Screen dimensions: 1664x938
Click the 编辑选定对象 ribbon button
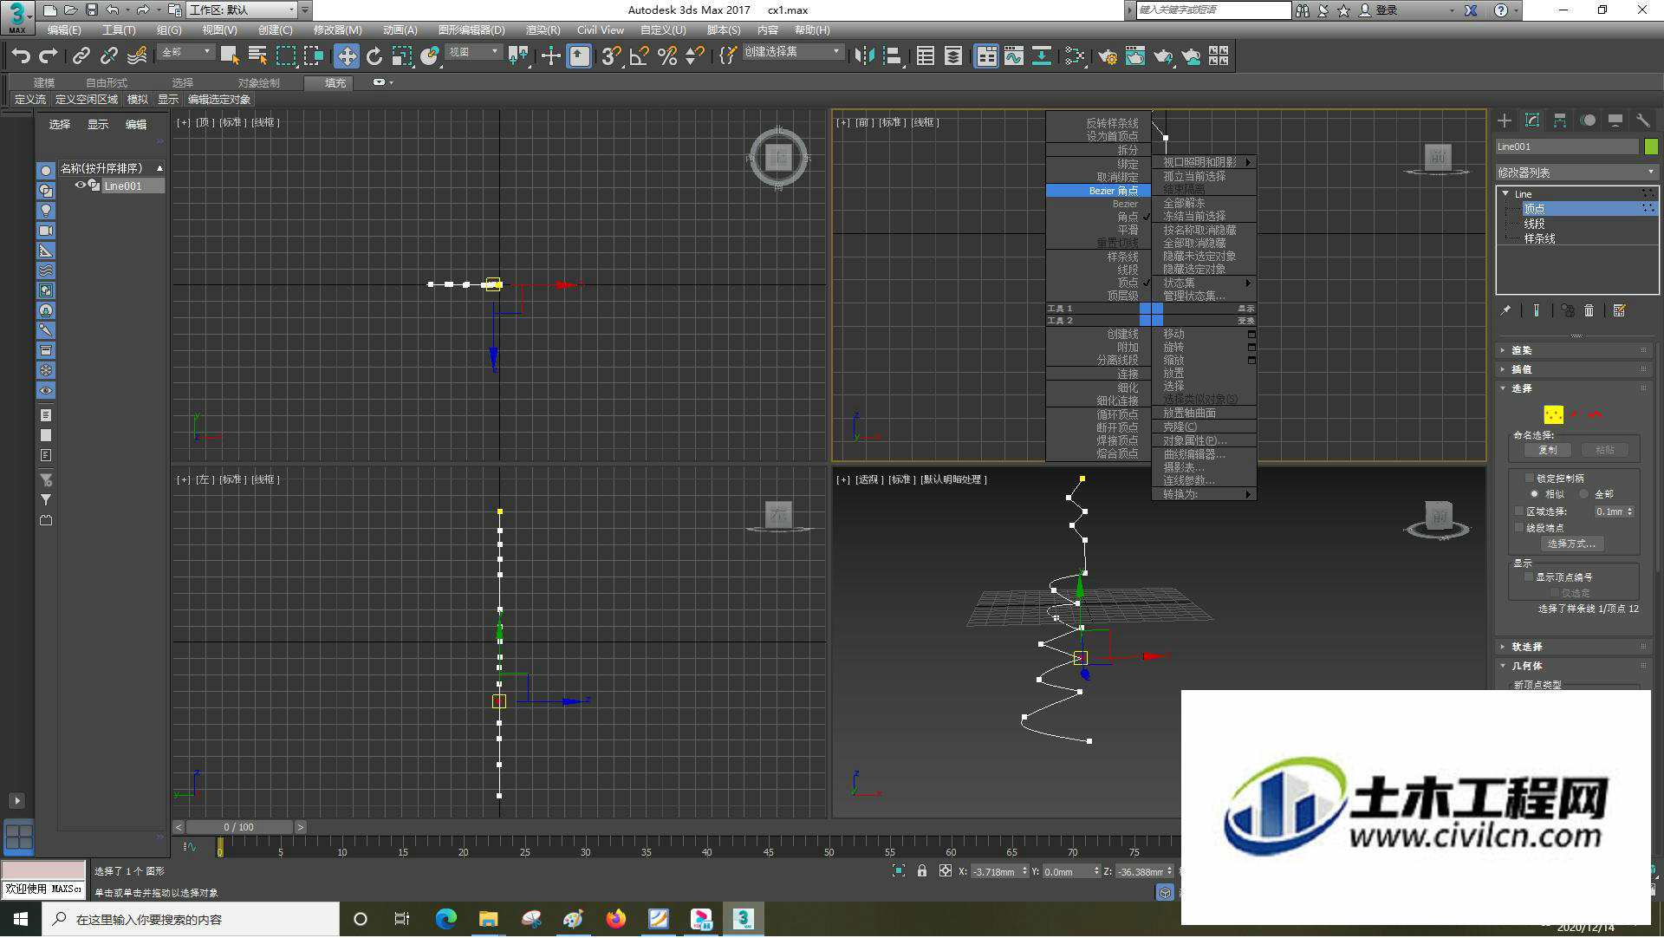[219, 100]
